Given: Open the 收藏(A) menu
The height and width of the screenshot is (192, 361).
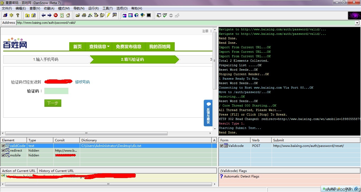Looking at the screenshot, I should (49, 8).
